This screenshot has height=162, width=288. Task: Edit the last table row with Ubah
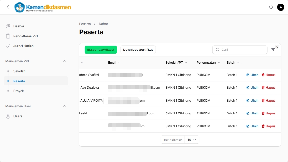click(252, 126)
